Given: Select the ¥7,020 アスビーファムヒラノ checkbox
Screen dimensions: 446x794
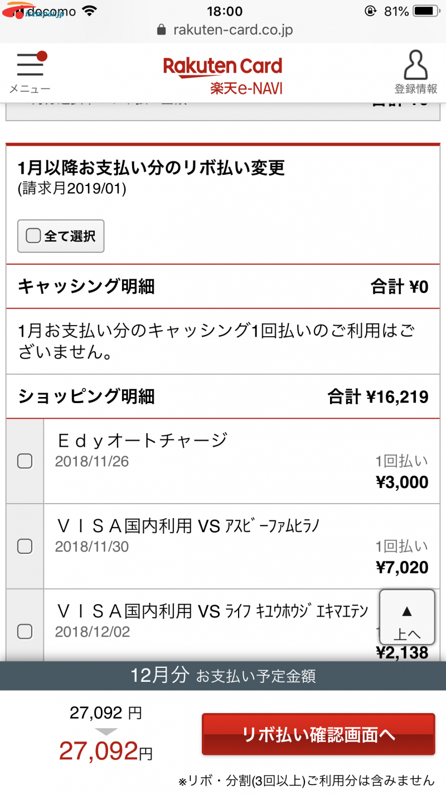Looking at the screenshot, I should click(x=25, y=546).
